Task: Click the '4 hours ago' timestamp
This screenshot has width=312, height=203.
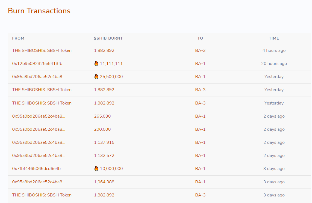Action: coord(274,50)
